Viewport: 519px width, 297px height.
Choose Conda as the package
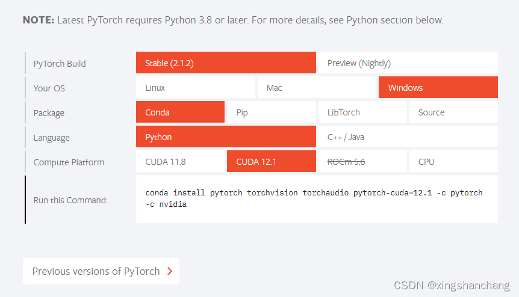coord(181,112)
